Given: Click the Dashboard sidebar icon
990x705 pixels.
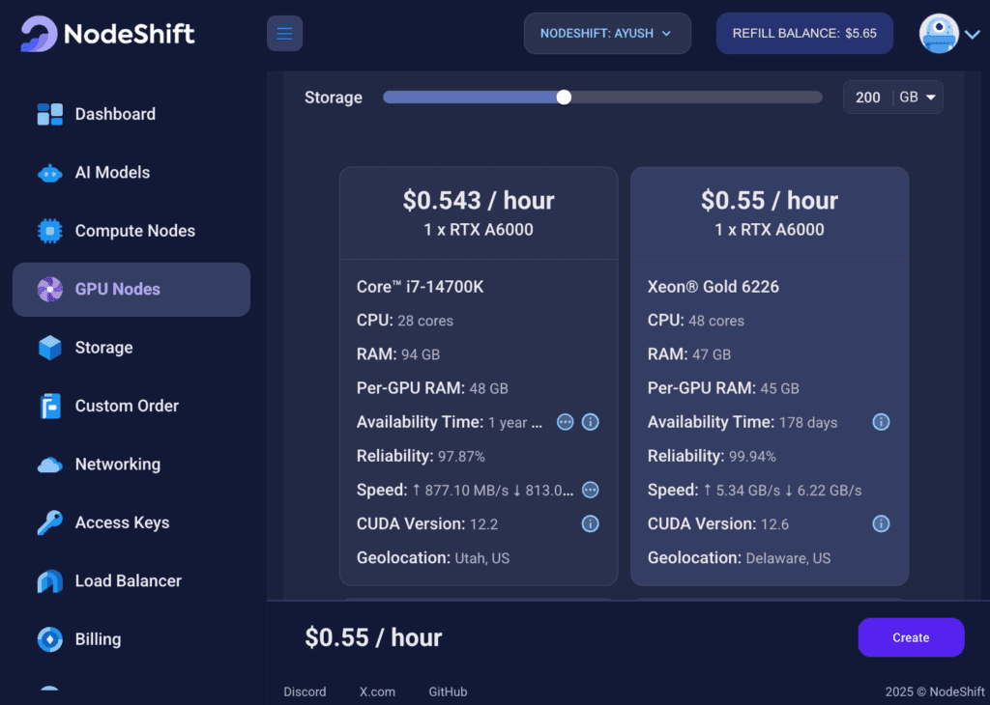Looking at the screenshot, I should 50,114.
